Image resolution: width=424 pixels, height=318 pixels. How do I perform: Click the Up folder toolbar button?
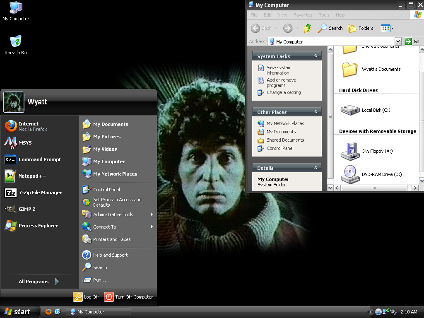308,28
